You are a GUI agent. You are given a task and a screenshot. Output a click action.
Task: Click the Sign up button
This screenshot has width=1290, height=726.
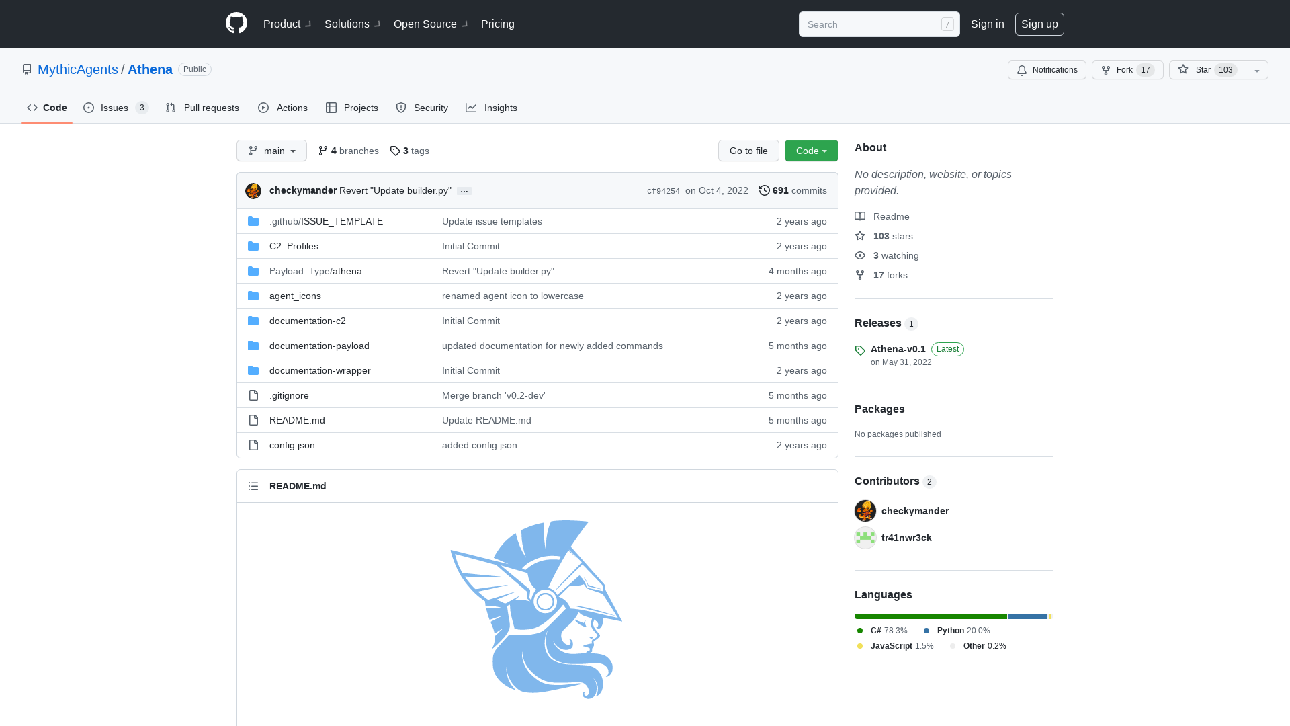pos(1039,24)
